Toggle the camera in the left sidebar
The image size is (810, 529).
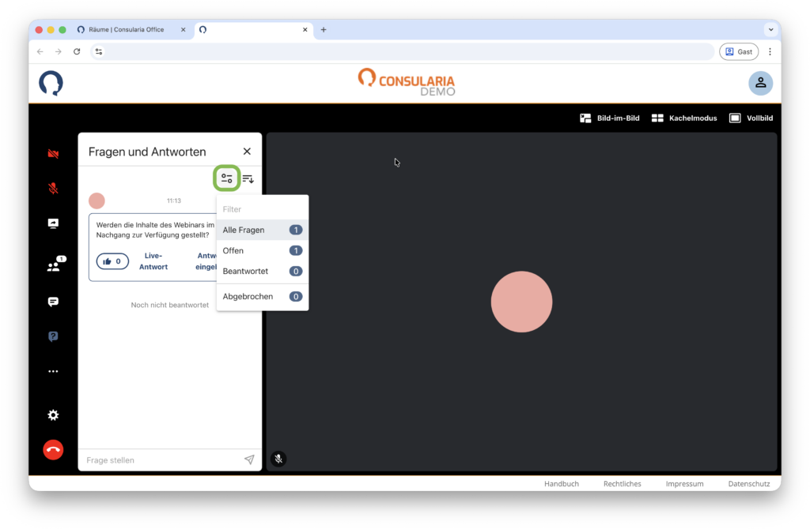click(53, 154)
